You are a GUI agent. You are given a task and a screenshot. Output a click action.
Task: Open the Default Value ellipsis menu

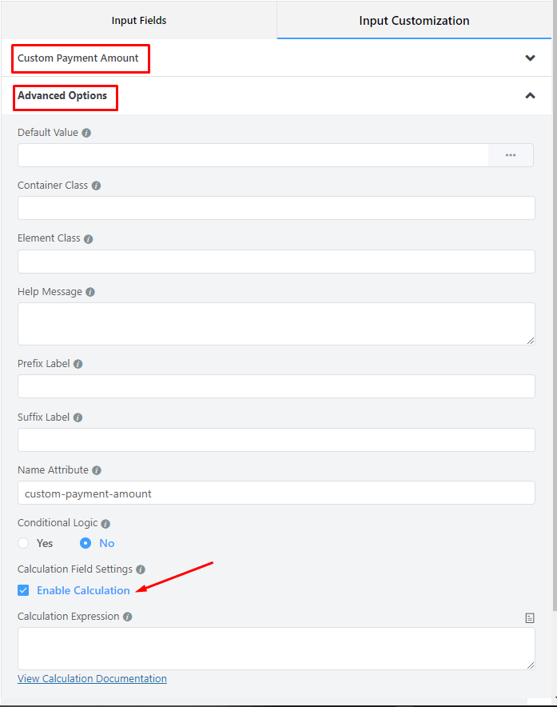(x=511, y=155)
